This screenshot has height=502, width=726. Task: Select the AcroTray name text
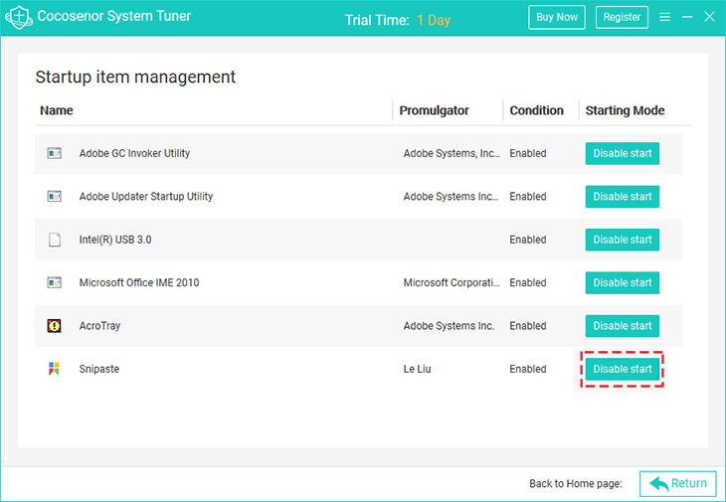tap(99, 326)
